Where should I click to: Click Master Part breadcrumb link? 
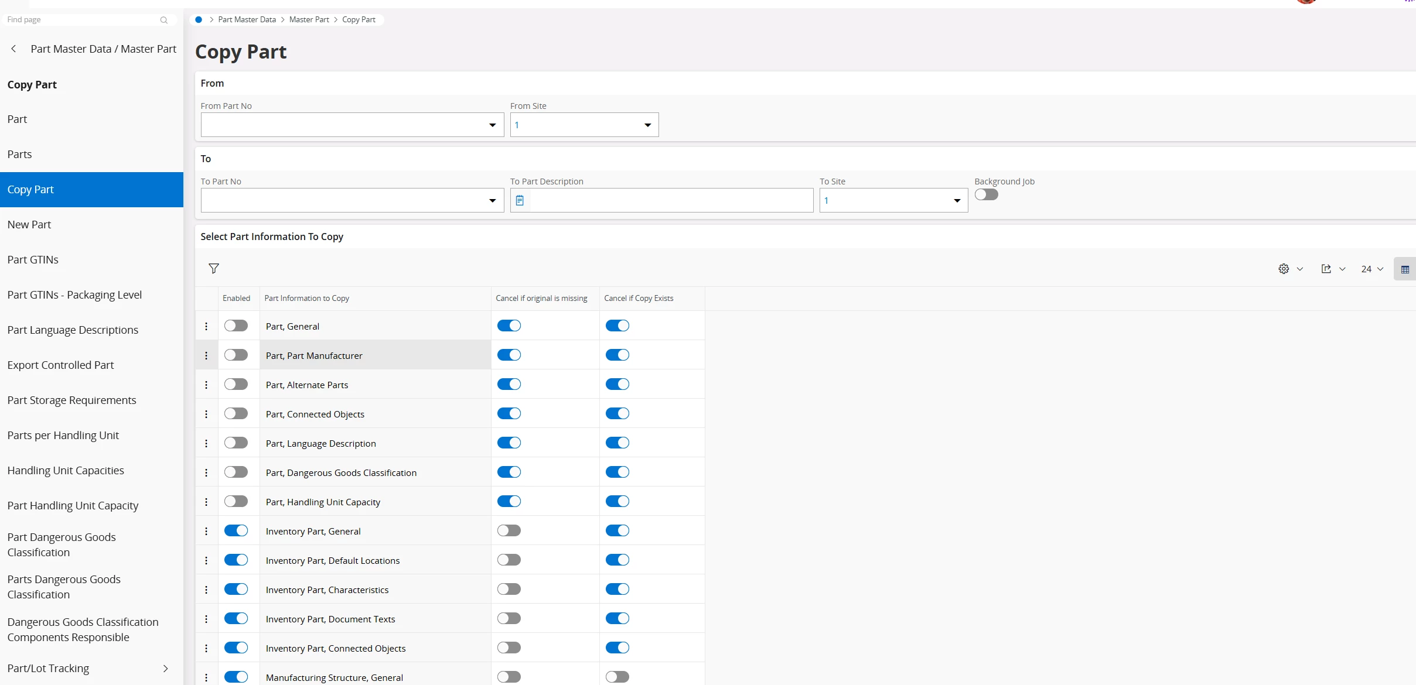click(309, 20)
